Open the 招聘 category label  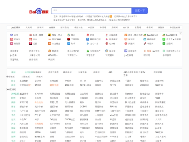(13, 137)
